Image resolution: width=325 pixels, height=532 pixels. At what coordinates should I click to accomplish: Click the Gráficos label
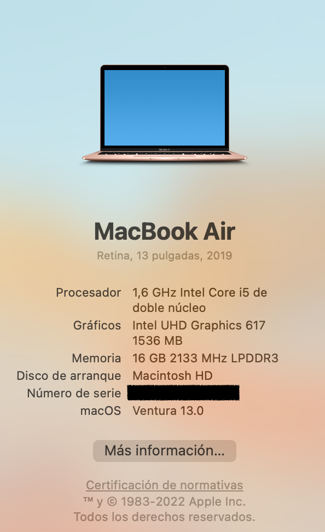97,325
